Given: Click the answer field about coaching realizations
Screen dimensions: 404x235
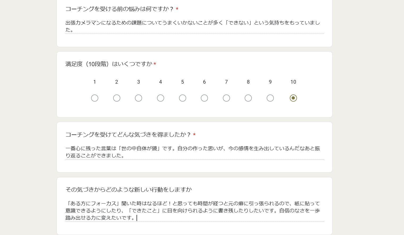Looking at the screenshot, I should (194, 152).
